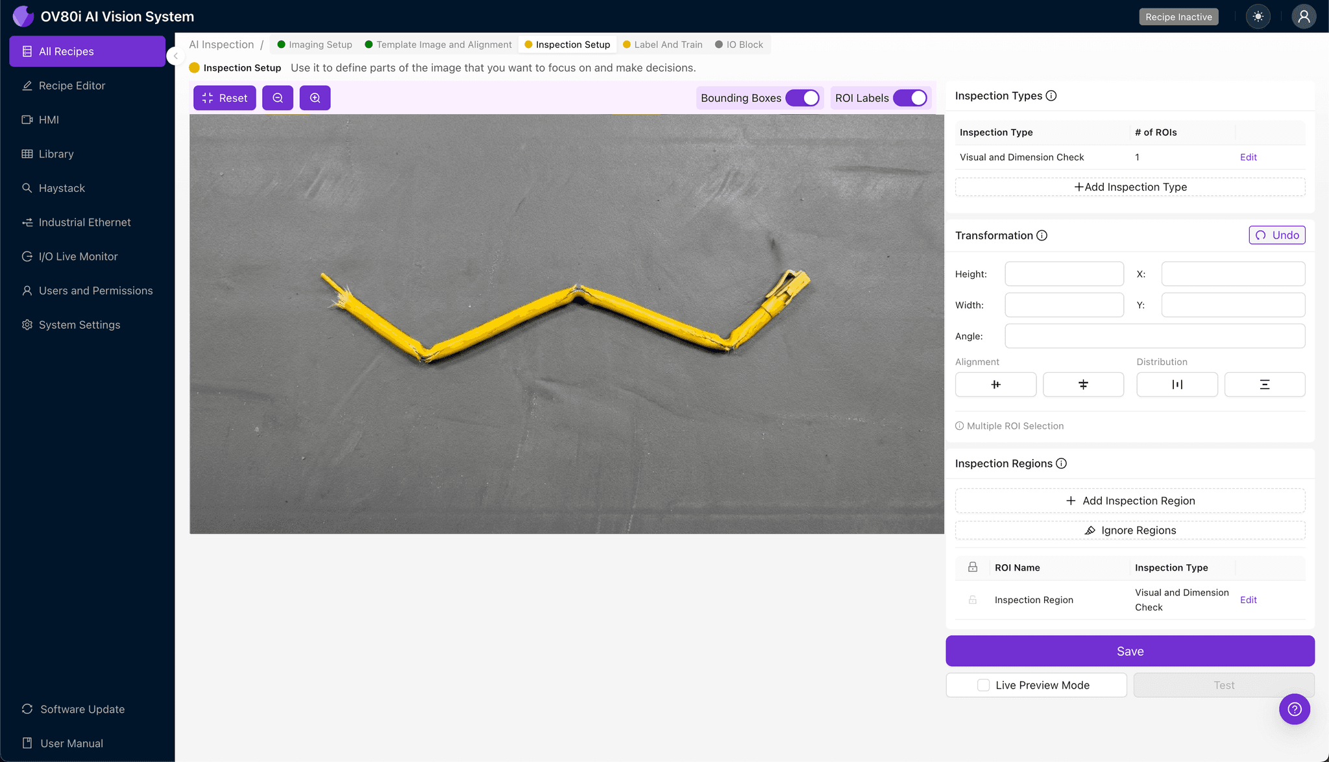Switch to Template Image and Alignment tab
The image size is (1329, 762).
coord(438,45)
